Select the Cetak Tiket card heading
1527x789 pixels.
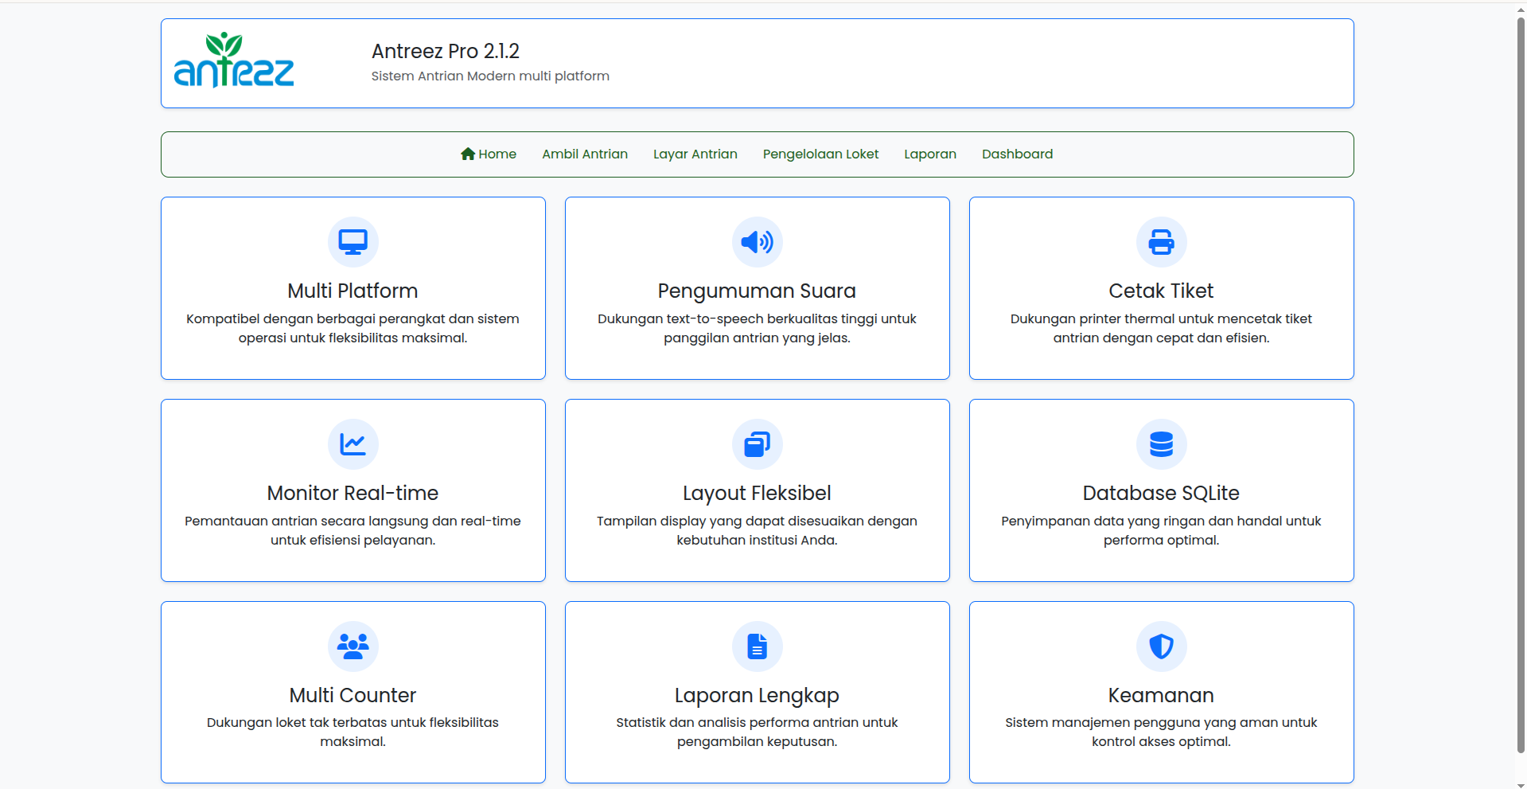[x=1161, y=291]
